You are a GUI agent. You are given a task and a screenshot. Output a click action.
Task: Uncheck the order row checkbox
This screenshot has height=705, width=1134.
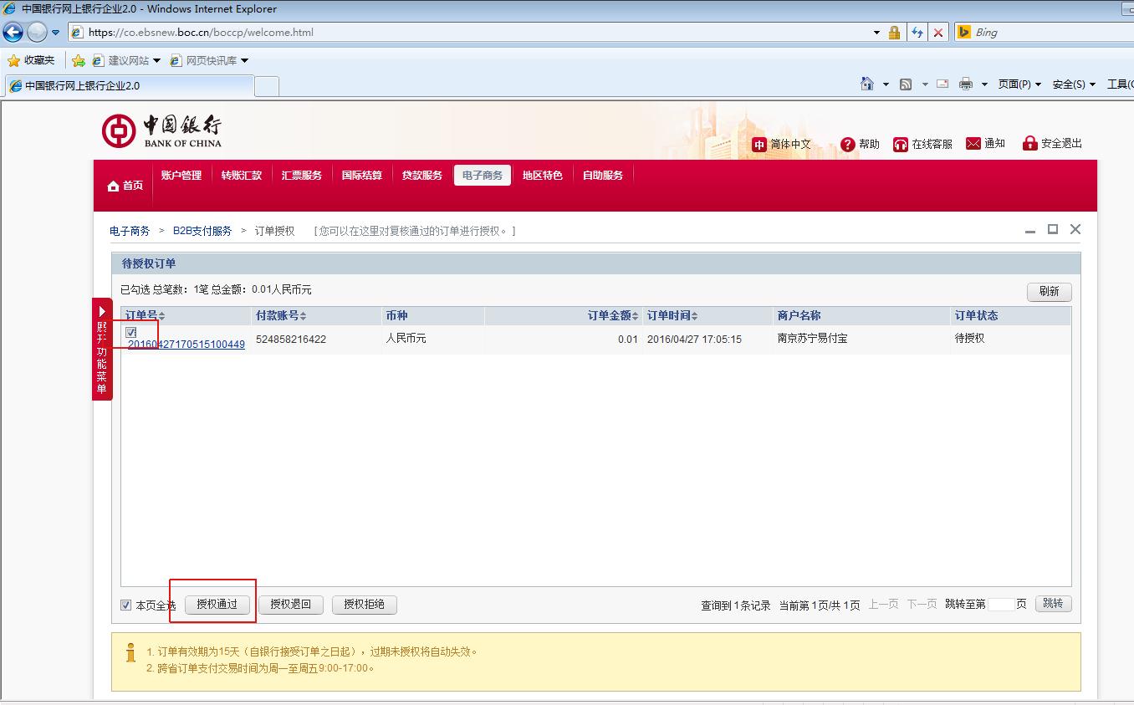[131, 332]
